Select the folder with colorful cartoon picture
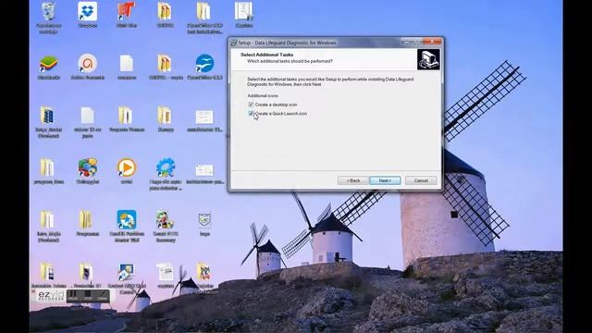This screenshot has width=592, height=333. pyautogui.click(x=203, y=272)
